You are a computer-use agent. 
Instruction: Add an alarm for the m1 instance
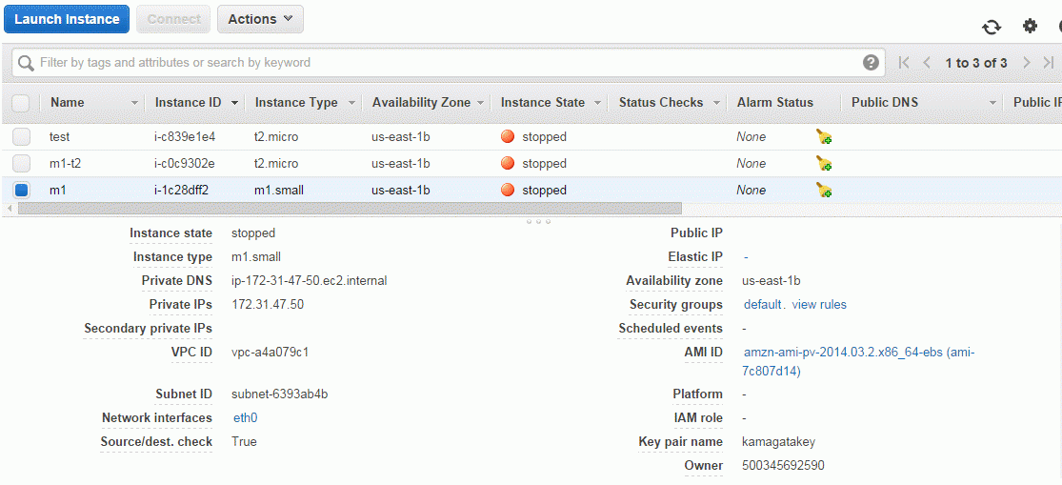824,191
